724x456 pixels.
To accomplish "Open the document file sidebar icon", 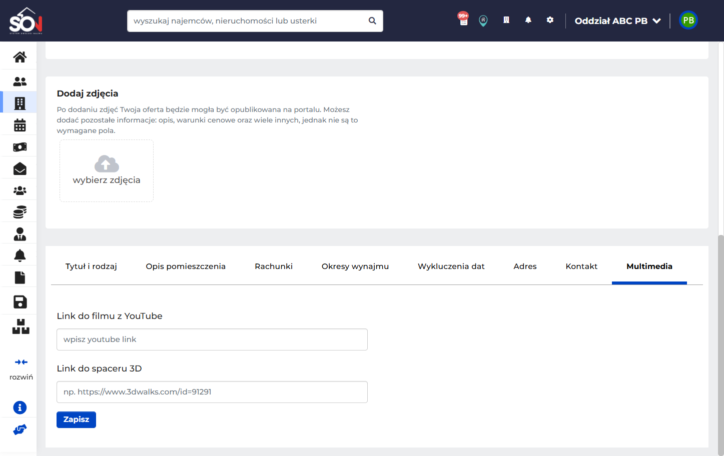I will coord(20,277).
